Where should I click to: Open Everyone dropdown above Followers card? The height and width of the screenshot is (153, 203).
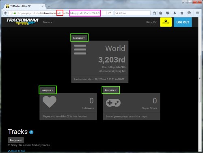click(48, 90)
